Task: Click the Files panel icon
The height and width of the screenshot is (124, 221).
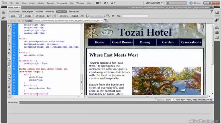Action: pos(217,27)
